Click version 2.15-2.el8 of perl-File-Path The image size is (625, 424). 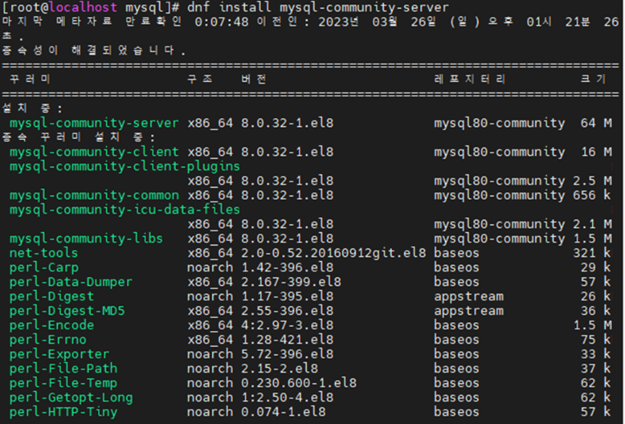coord(279,369)
